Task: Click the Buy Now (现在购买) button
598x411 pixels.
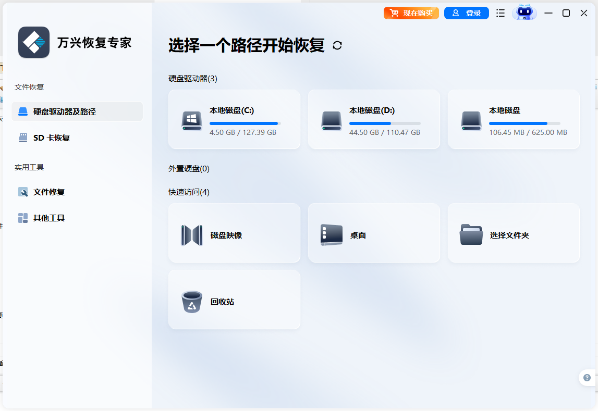Action: [x=411, y=13]
